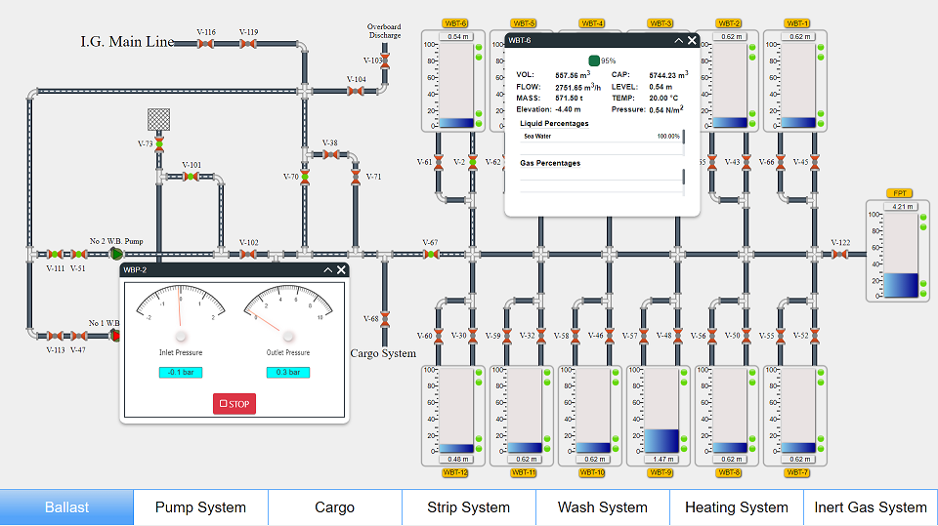The image size is (938, 526).
Task: Open Inert Gas System tab
Action: pos(871,507)
